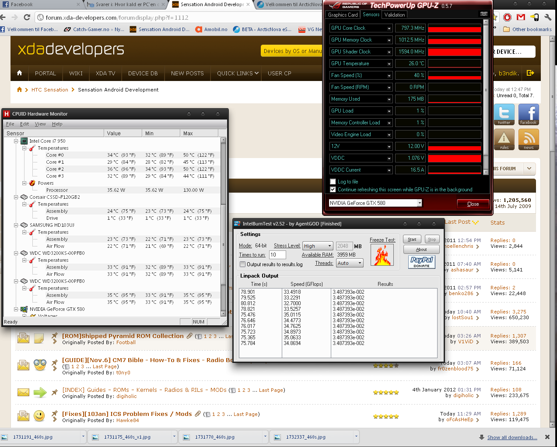Screen dimensions: 557x447
Task: Open the forum rules icon
Action: pos(504,140)
